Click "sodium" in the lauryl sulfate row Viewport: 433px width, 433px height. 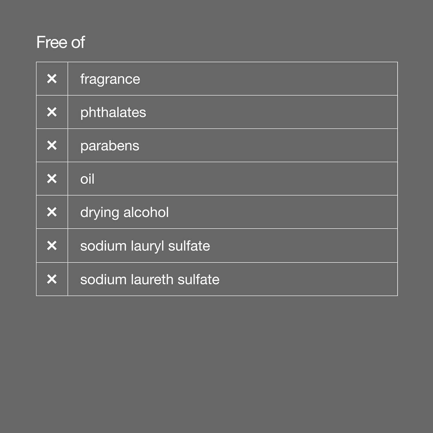click(x=103, y=246)
